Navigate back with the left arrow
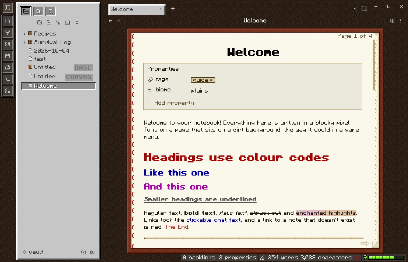Viewport: 408px width, 262px height. [110, 21]
